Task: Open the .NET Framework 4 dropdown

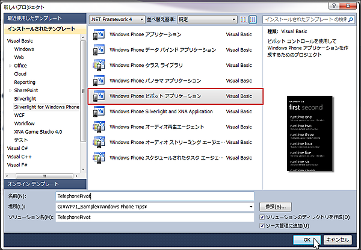Action: [x=117, y=20]
